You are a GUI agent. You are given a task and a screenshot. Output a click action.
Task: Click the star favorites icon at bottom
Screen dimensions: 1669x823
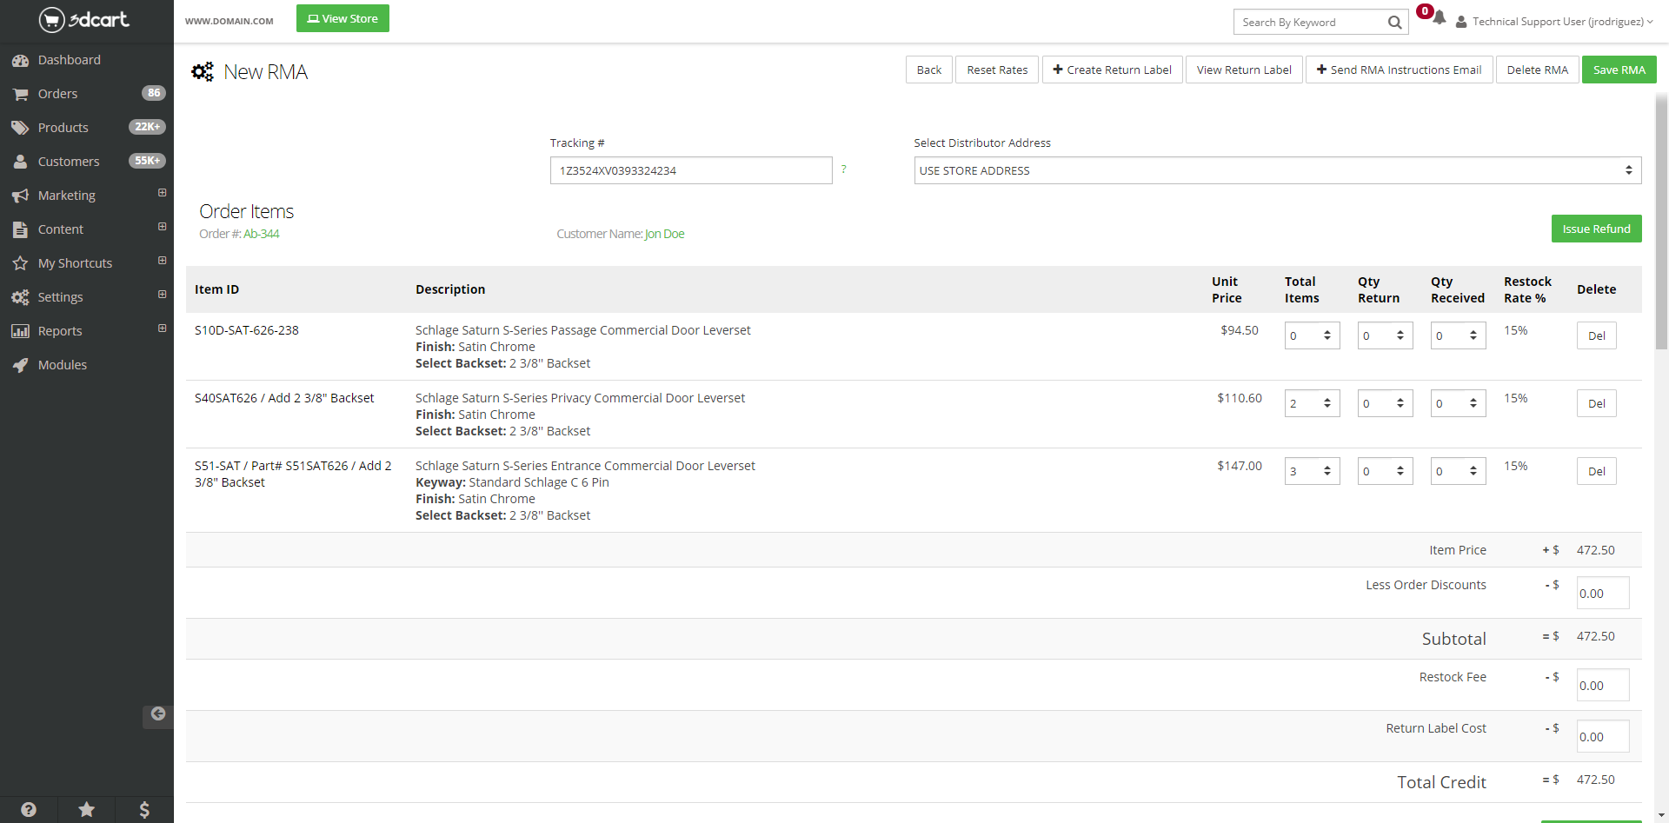pos(87,809)
